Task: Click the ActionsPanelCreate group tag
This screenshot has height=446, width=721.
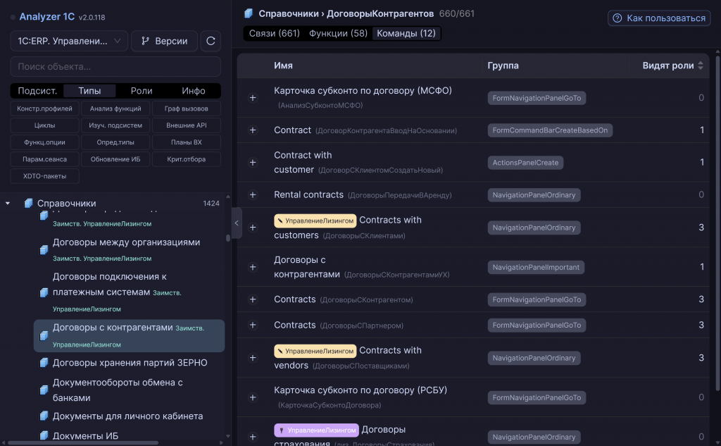Action: click(525, 163)
